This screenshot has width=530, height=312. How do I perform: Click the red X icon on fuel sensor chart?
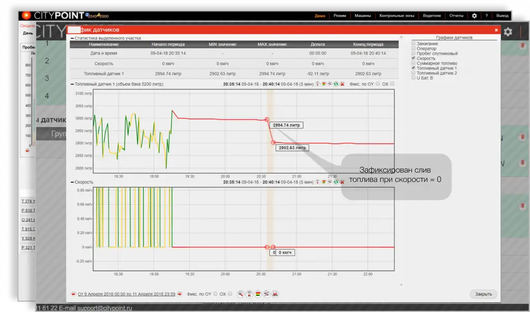click(x=342, y=84)
